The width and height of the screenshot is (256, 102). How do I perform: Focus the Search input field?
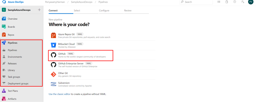coord(196,2)
